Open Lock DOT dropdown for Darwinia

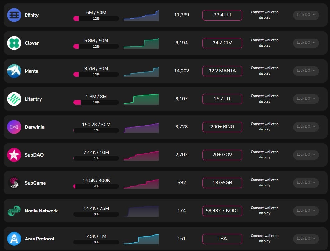click(x=306, y=127)
